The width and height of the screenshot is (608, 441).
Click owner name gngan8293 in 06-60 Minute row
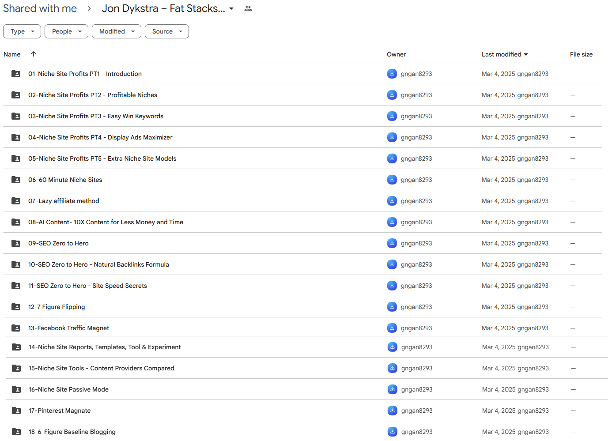[416, 180]
